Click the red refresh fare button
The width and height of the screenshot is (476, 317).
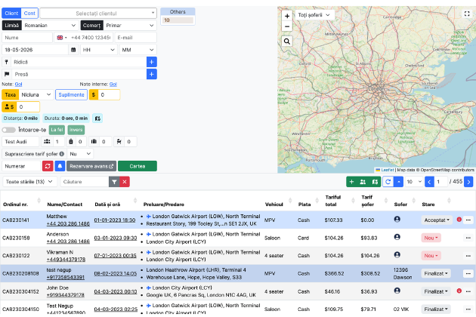(48, 166)
